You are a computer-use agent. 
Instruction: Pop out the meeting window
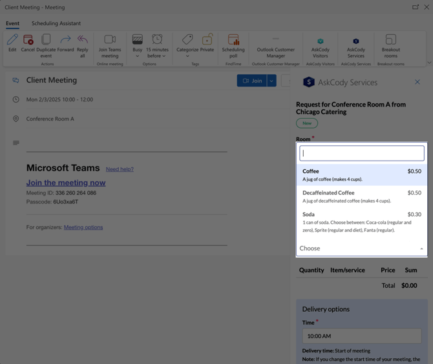[x=416, y=7]
